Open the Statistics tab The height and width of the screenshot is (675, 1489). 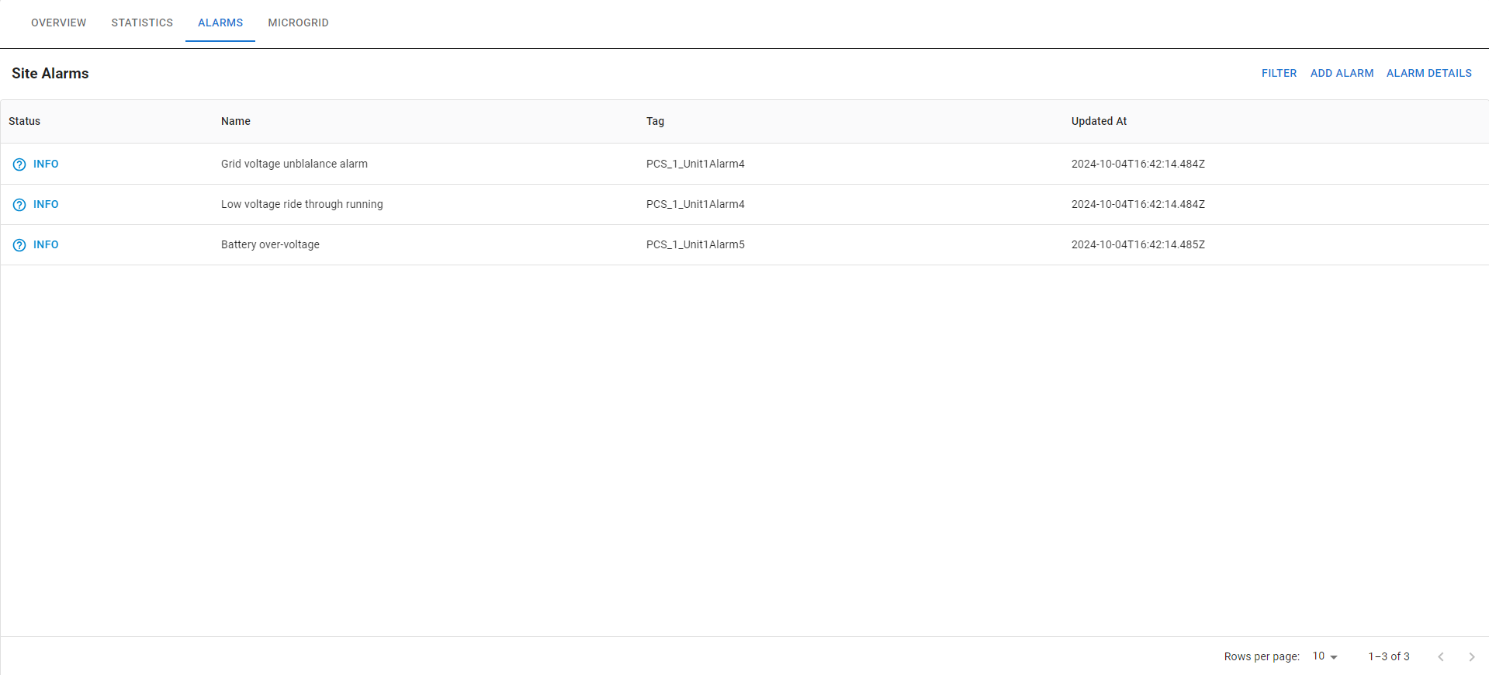[x=142, y=22]
